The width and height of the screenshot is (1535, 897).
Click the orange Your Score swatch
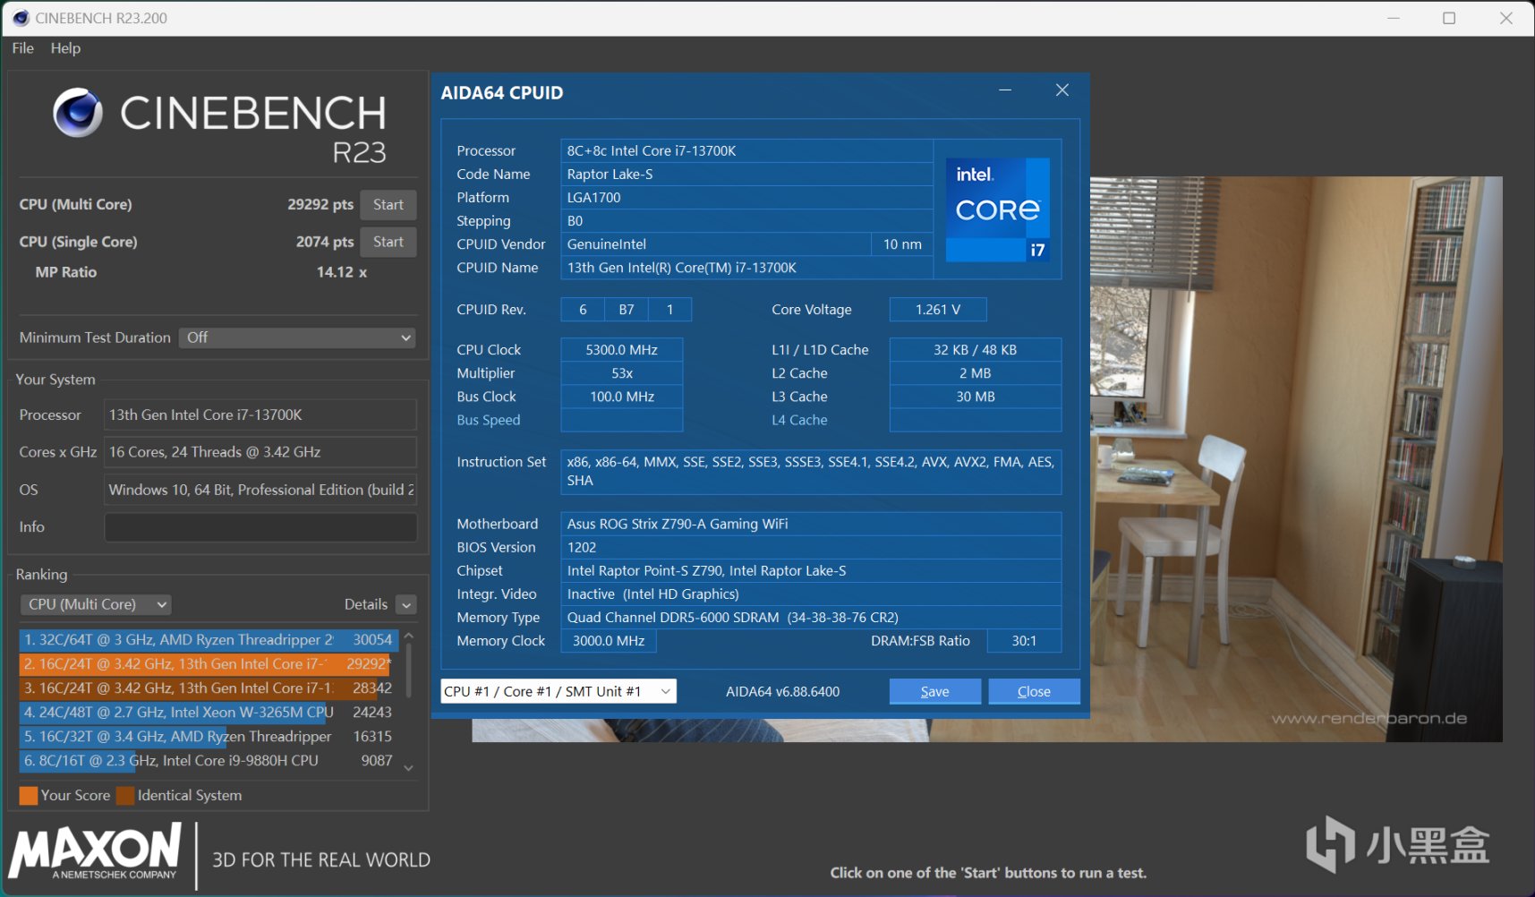[x=29, y=795]
